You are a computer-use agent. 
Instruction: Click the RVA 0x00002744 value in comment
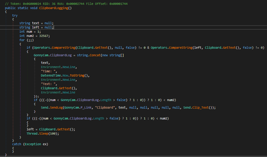pyautogui.click(x=75, y=4)
